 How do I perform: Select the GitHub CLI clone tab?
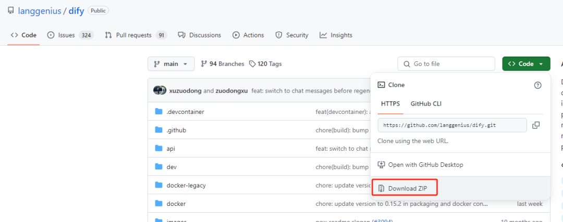click(426, 104)
